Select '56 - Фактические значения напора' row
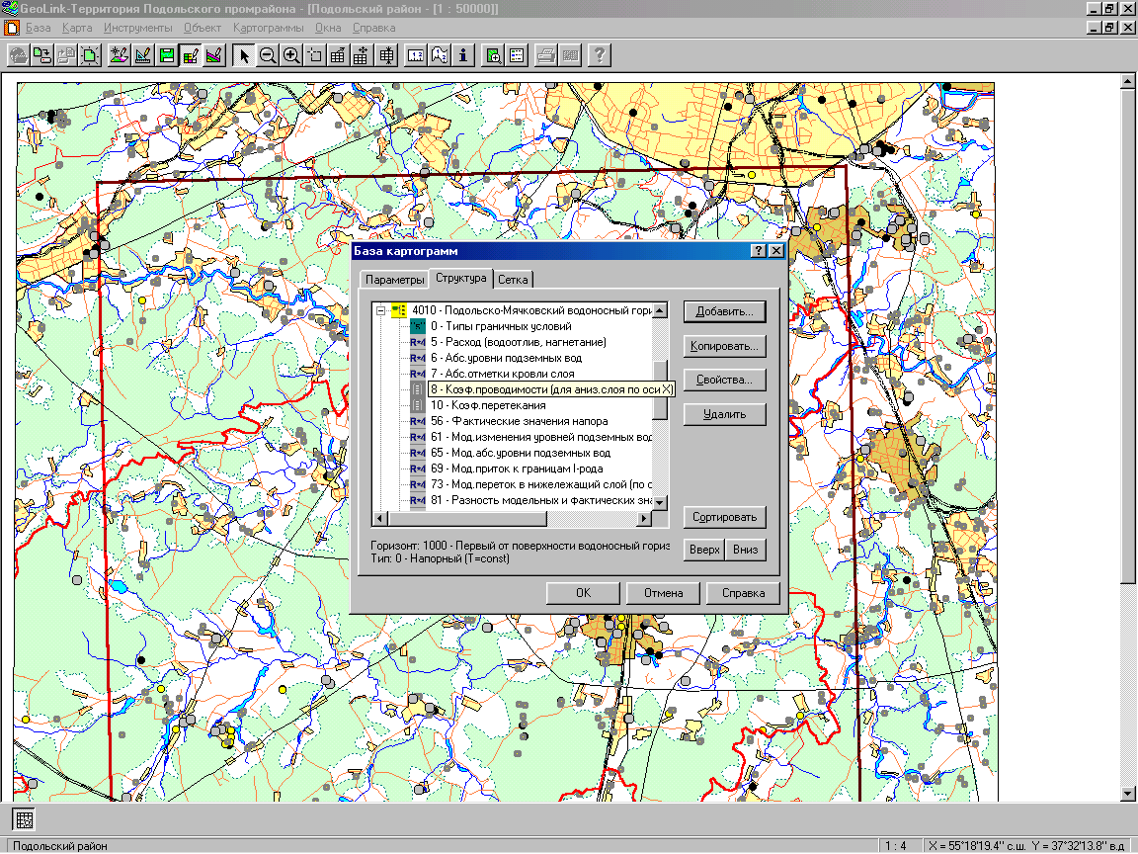The width and height of the screenshot is (1138, 854). pos(519,422)
